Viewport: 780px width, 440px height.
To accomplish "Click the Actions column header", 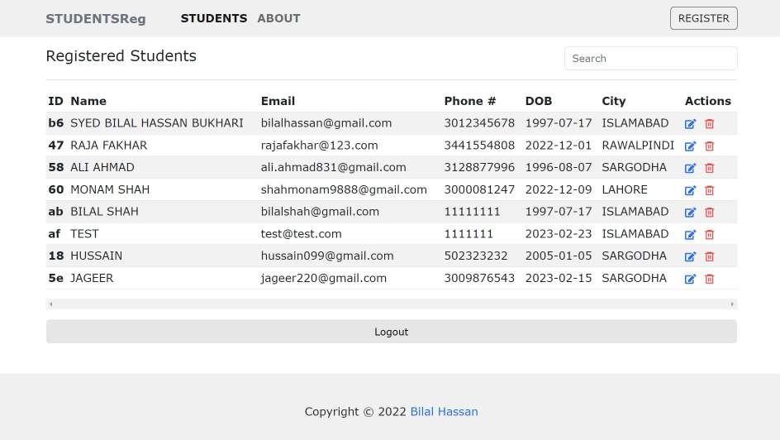I will (x=708, y=101).
